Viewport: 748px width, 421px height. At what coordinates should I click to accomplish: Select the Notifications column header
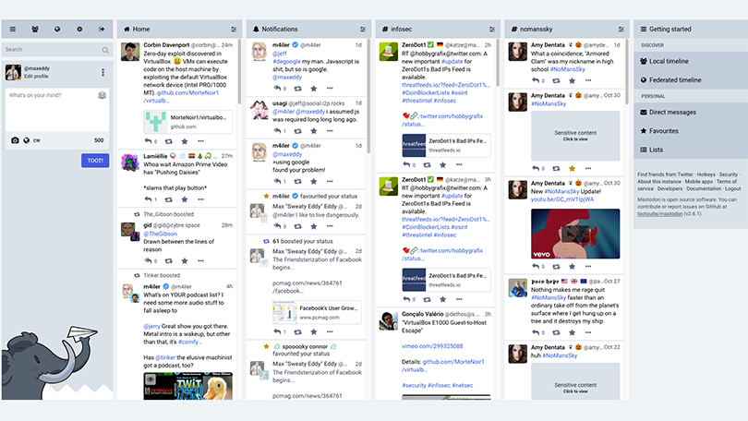[x=308, y=30]
